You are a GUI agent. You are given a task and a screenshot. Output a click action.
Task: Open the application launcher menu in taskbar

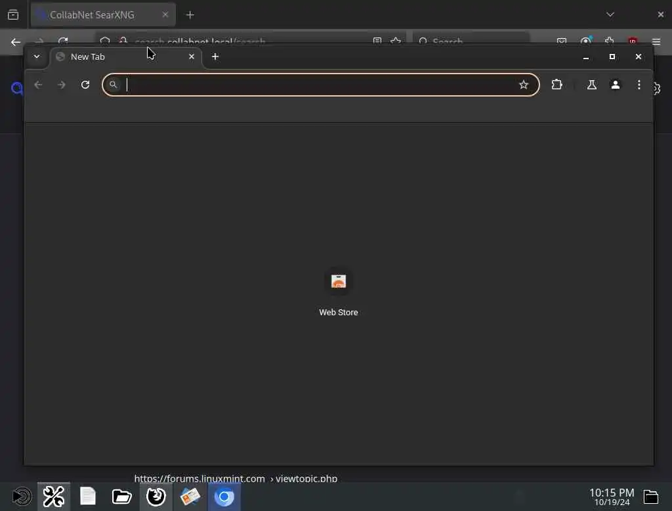(x=21, y=497)
